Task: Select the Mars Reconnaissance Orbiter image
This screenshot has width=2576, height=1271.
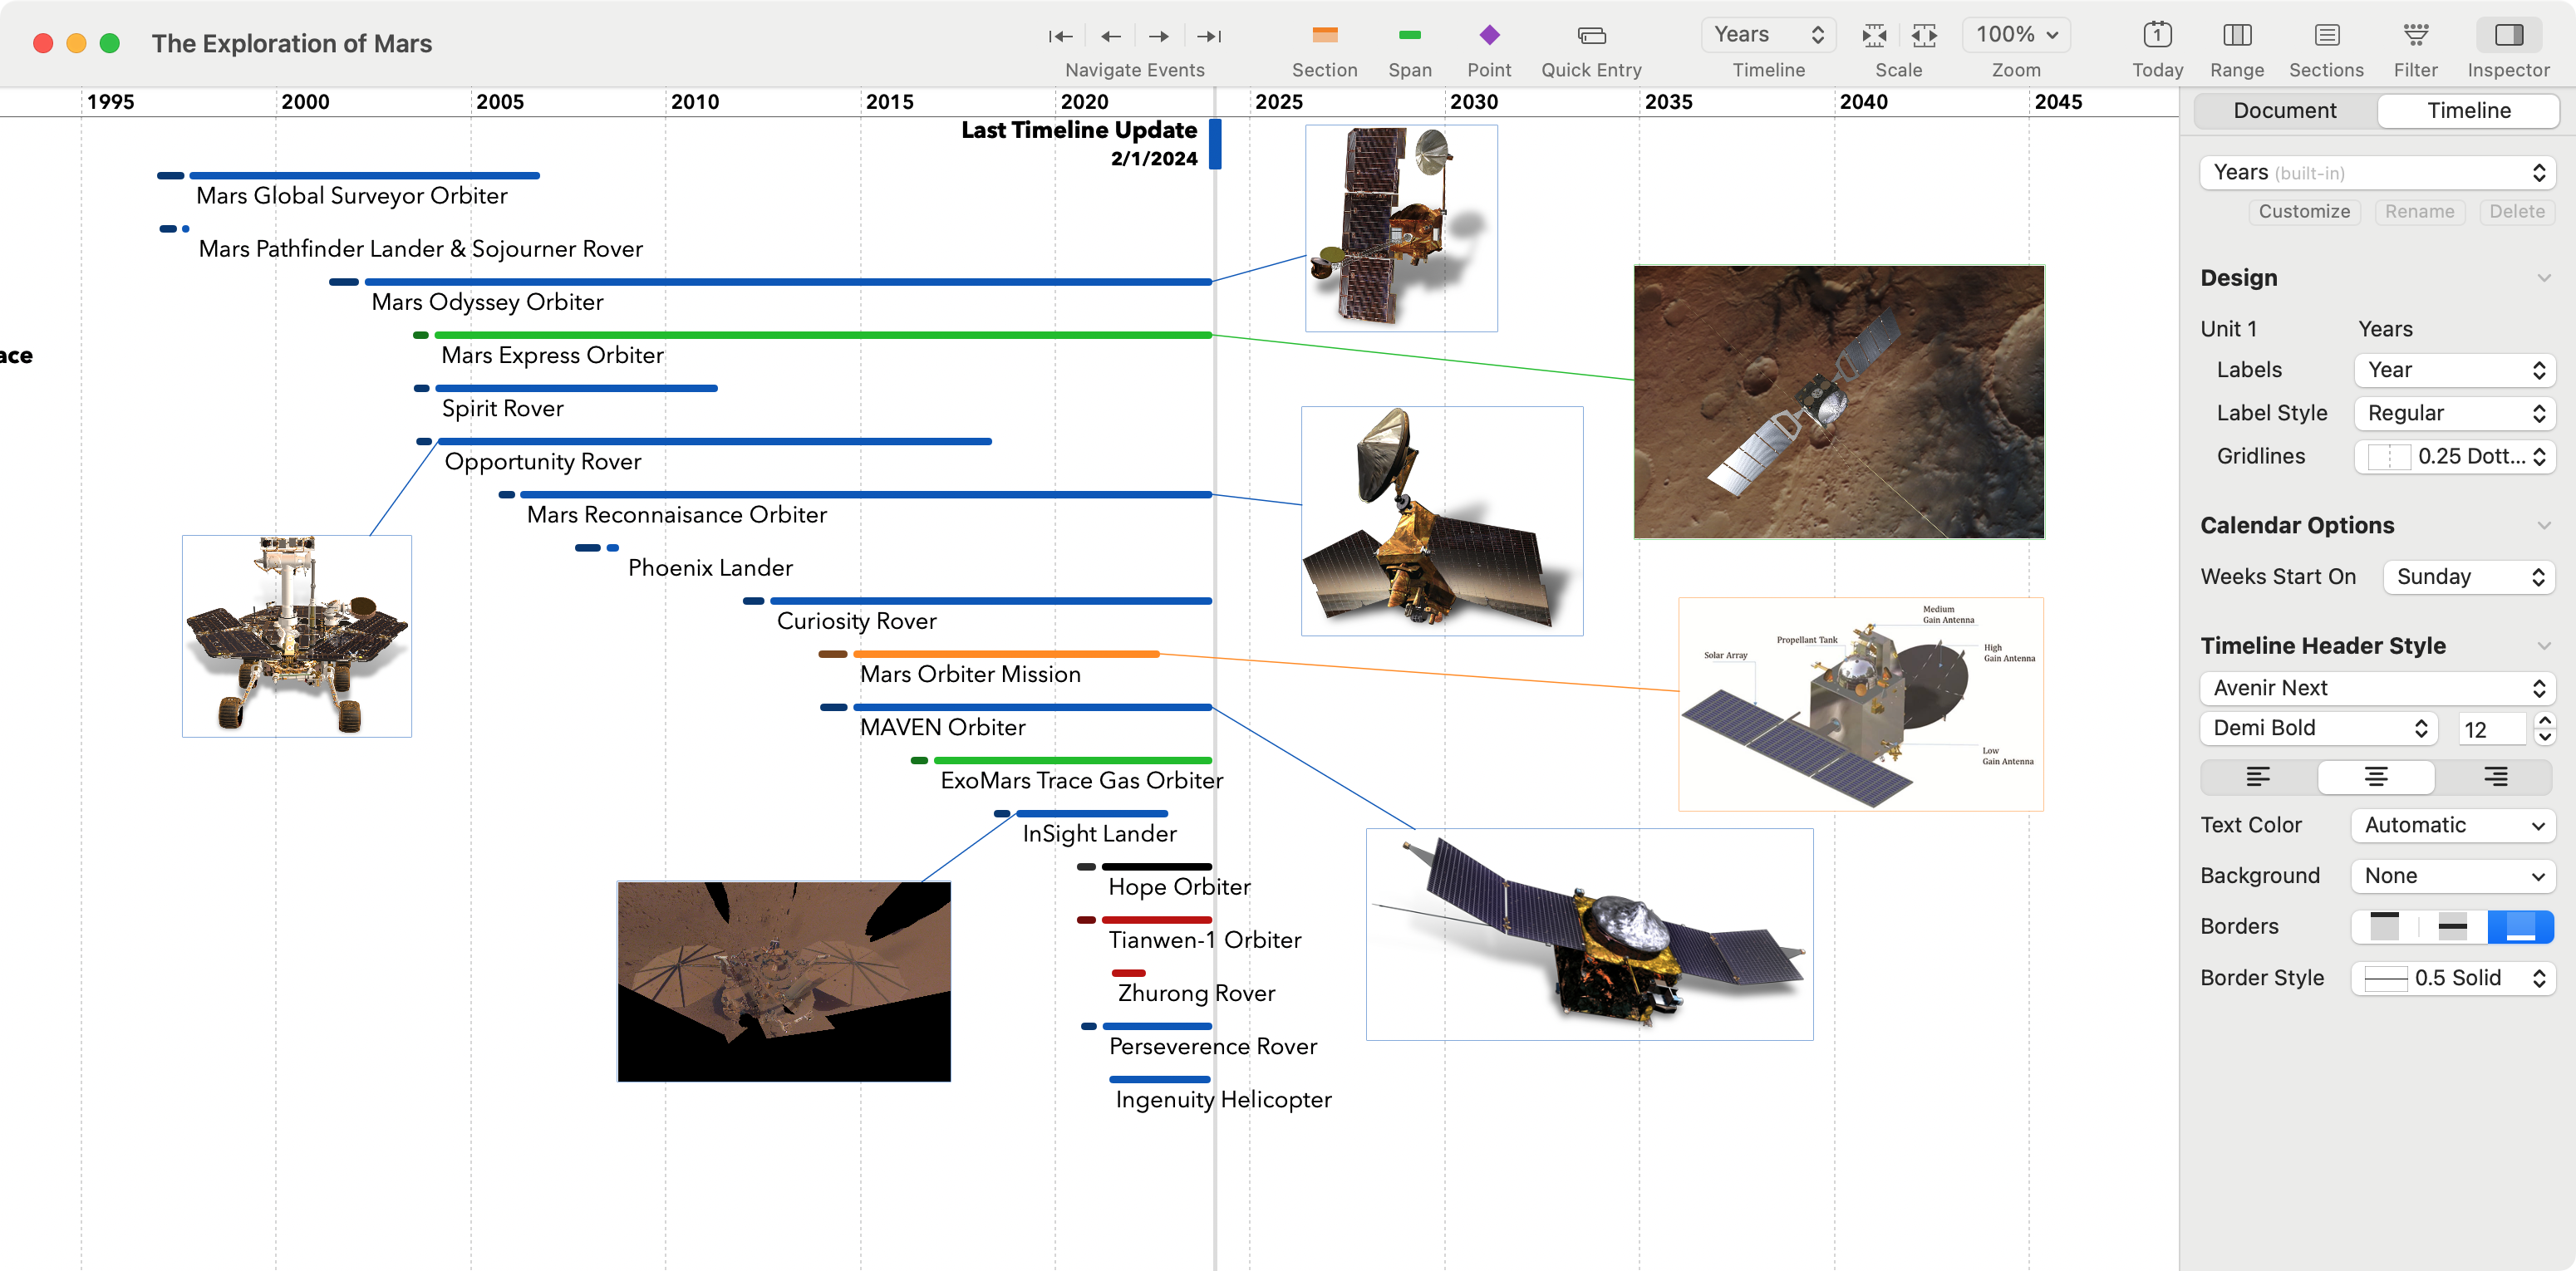Action: pos(1441,521)
